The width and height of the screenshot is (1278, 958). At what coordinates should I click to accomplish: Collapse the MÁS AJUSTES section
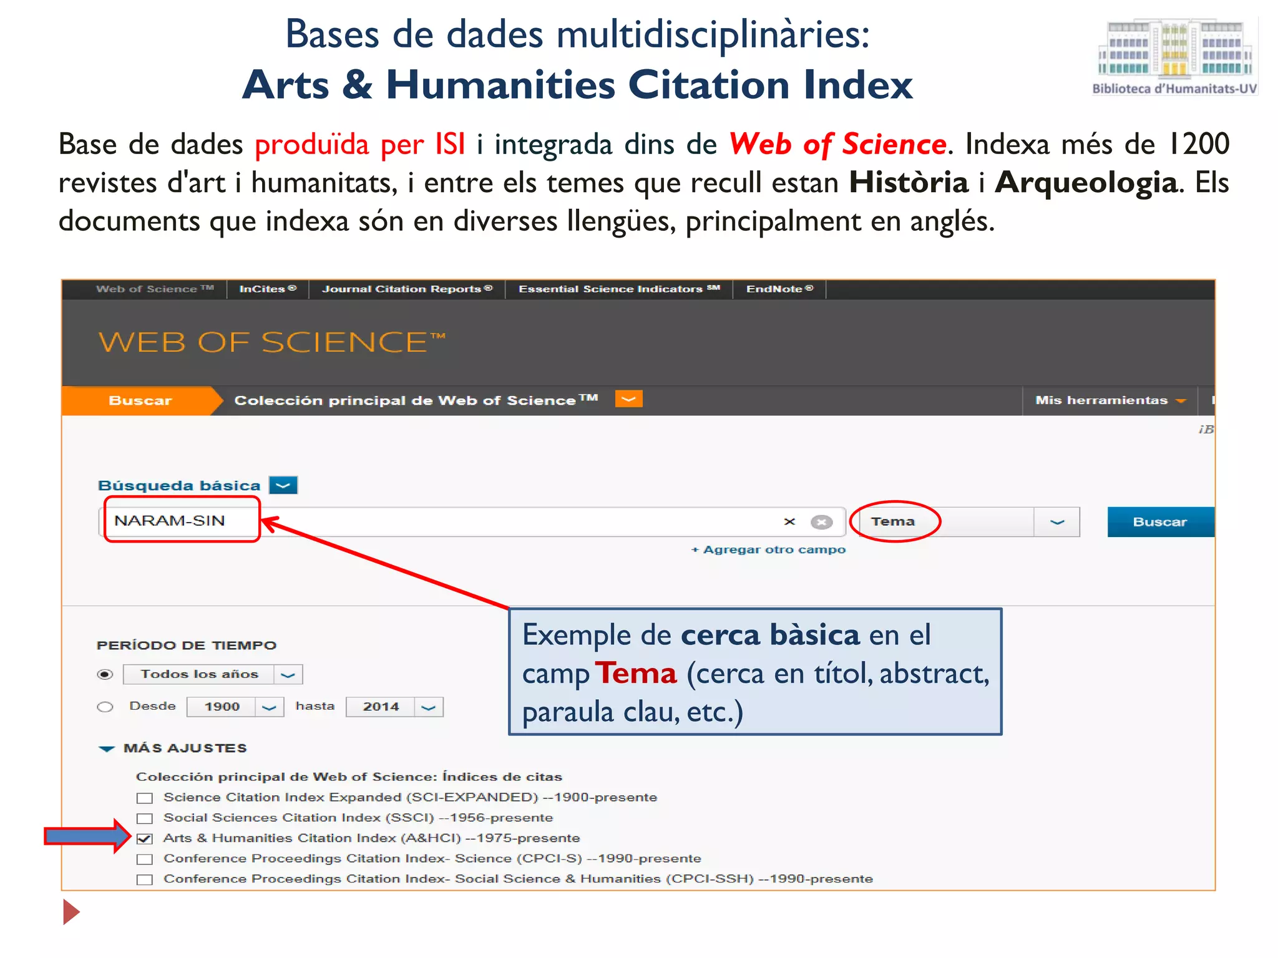107,748
